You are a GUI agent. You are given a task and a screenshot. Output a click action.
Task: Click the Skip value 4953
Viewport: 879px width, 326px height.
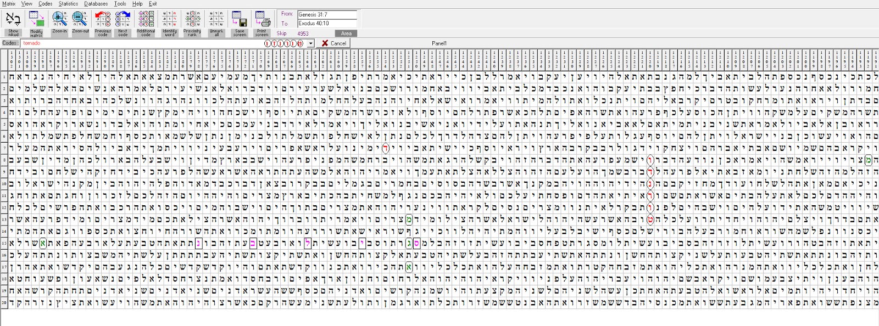(x=303, y=33)
